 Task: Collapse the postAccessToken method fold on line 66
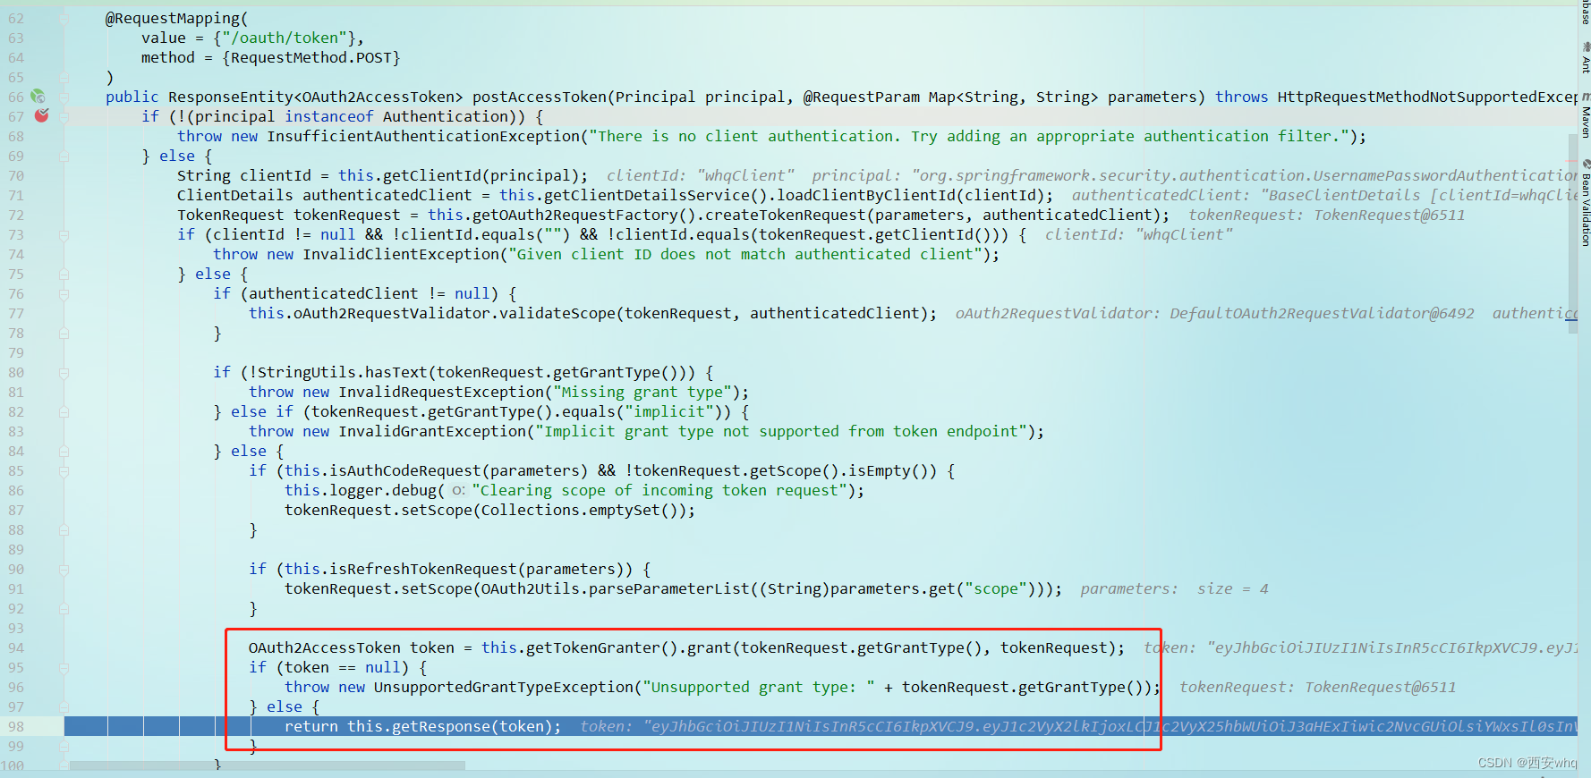[x=64, y=97]
